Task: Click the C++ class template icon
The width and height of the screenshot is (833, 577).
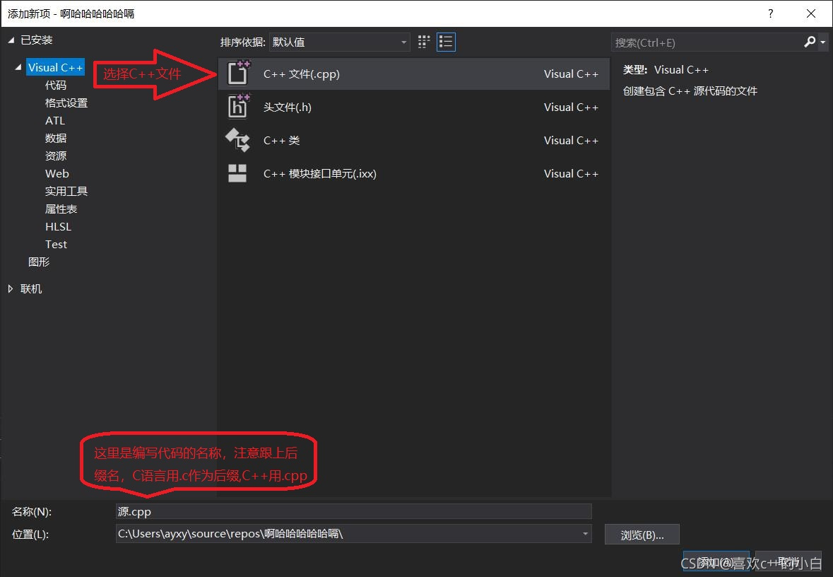Action: pos(237,140)
